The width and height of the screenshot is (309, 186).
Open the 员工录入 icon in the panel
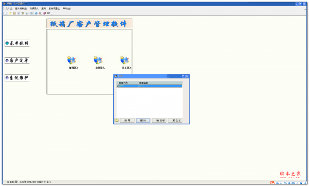point(125,60)
